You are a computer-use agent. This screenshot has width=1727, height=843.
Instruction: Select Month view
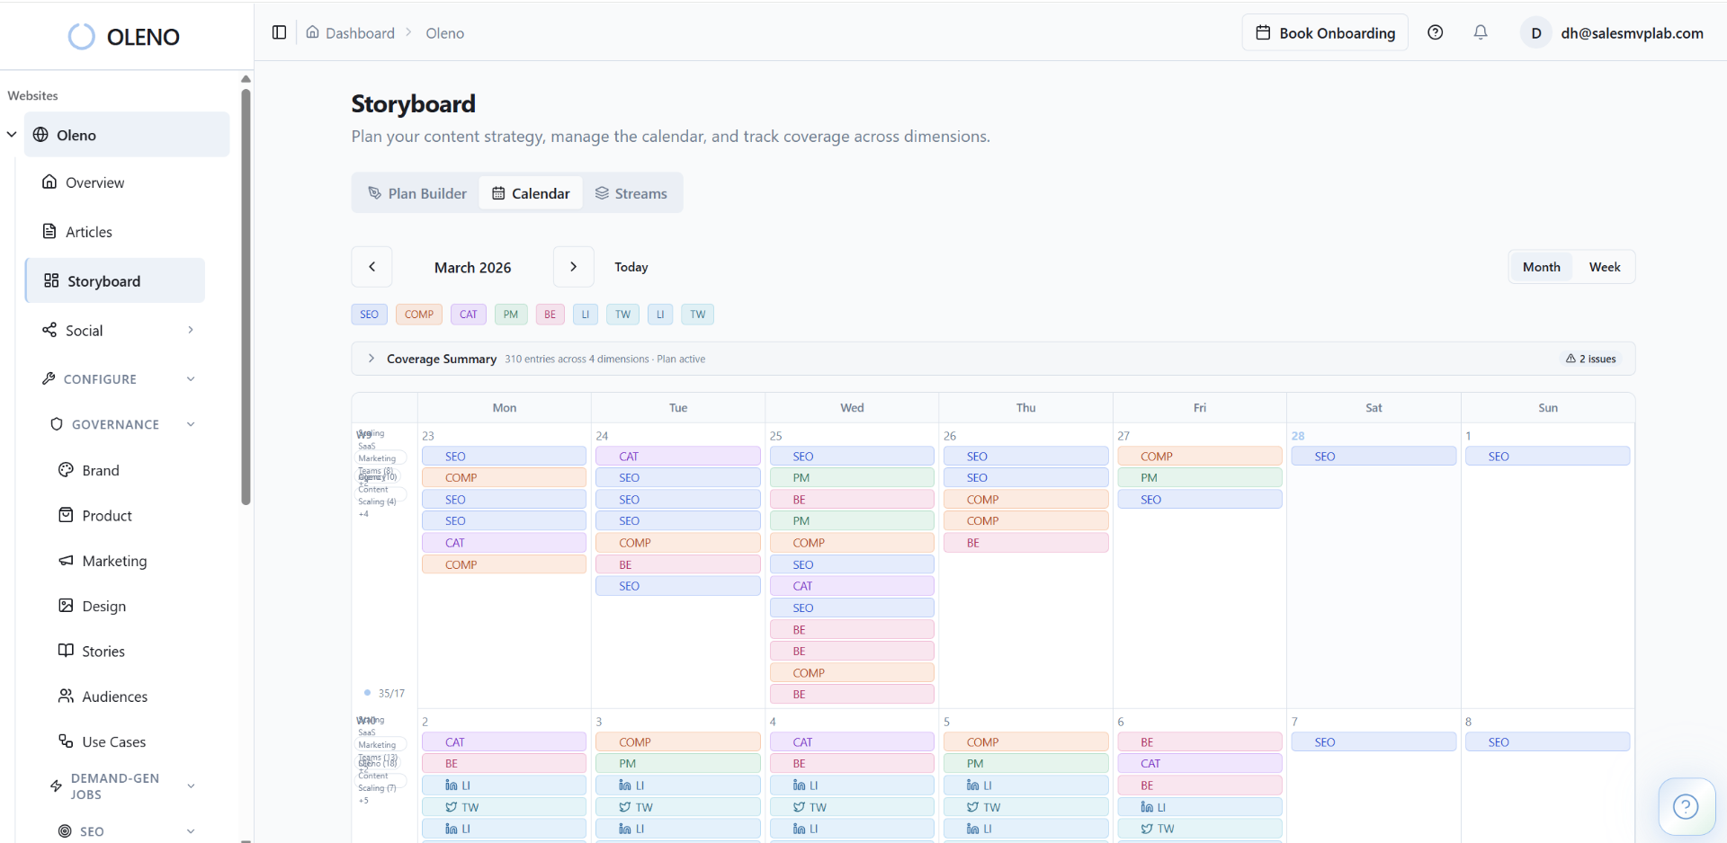pos(1541,266)
